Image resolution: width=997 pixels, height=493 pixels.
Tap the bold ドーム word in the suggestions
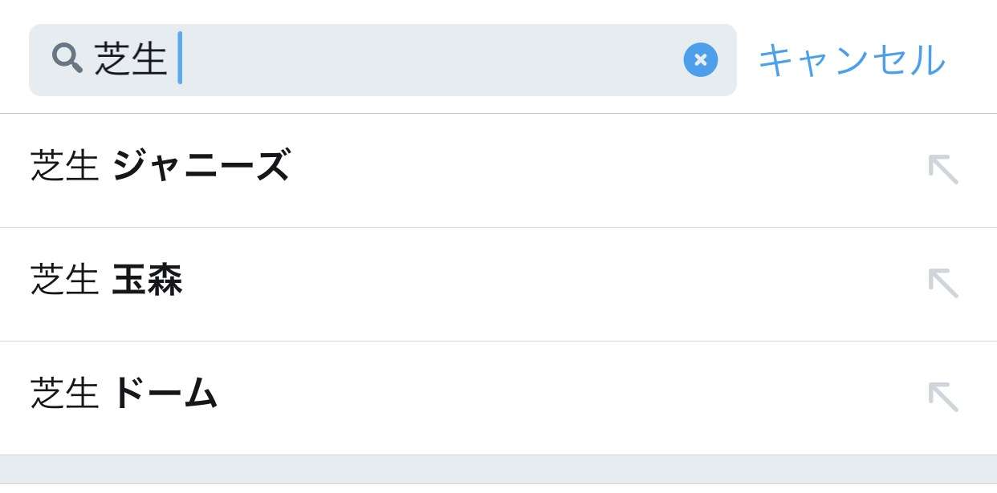(165, 394)
